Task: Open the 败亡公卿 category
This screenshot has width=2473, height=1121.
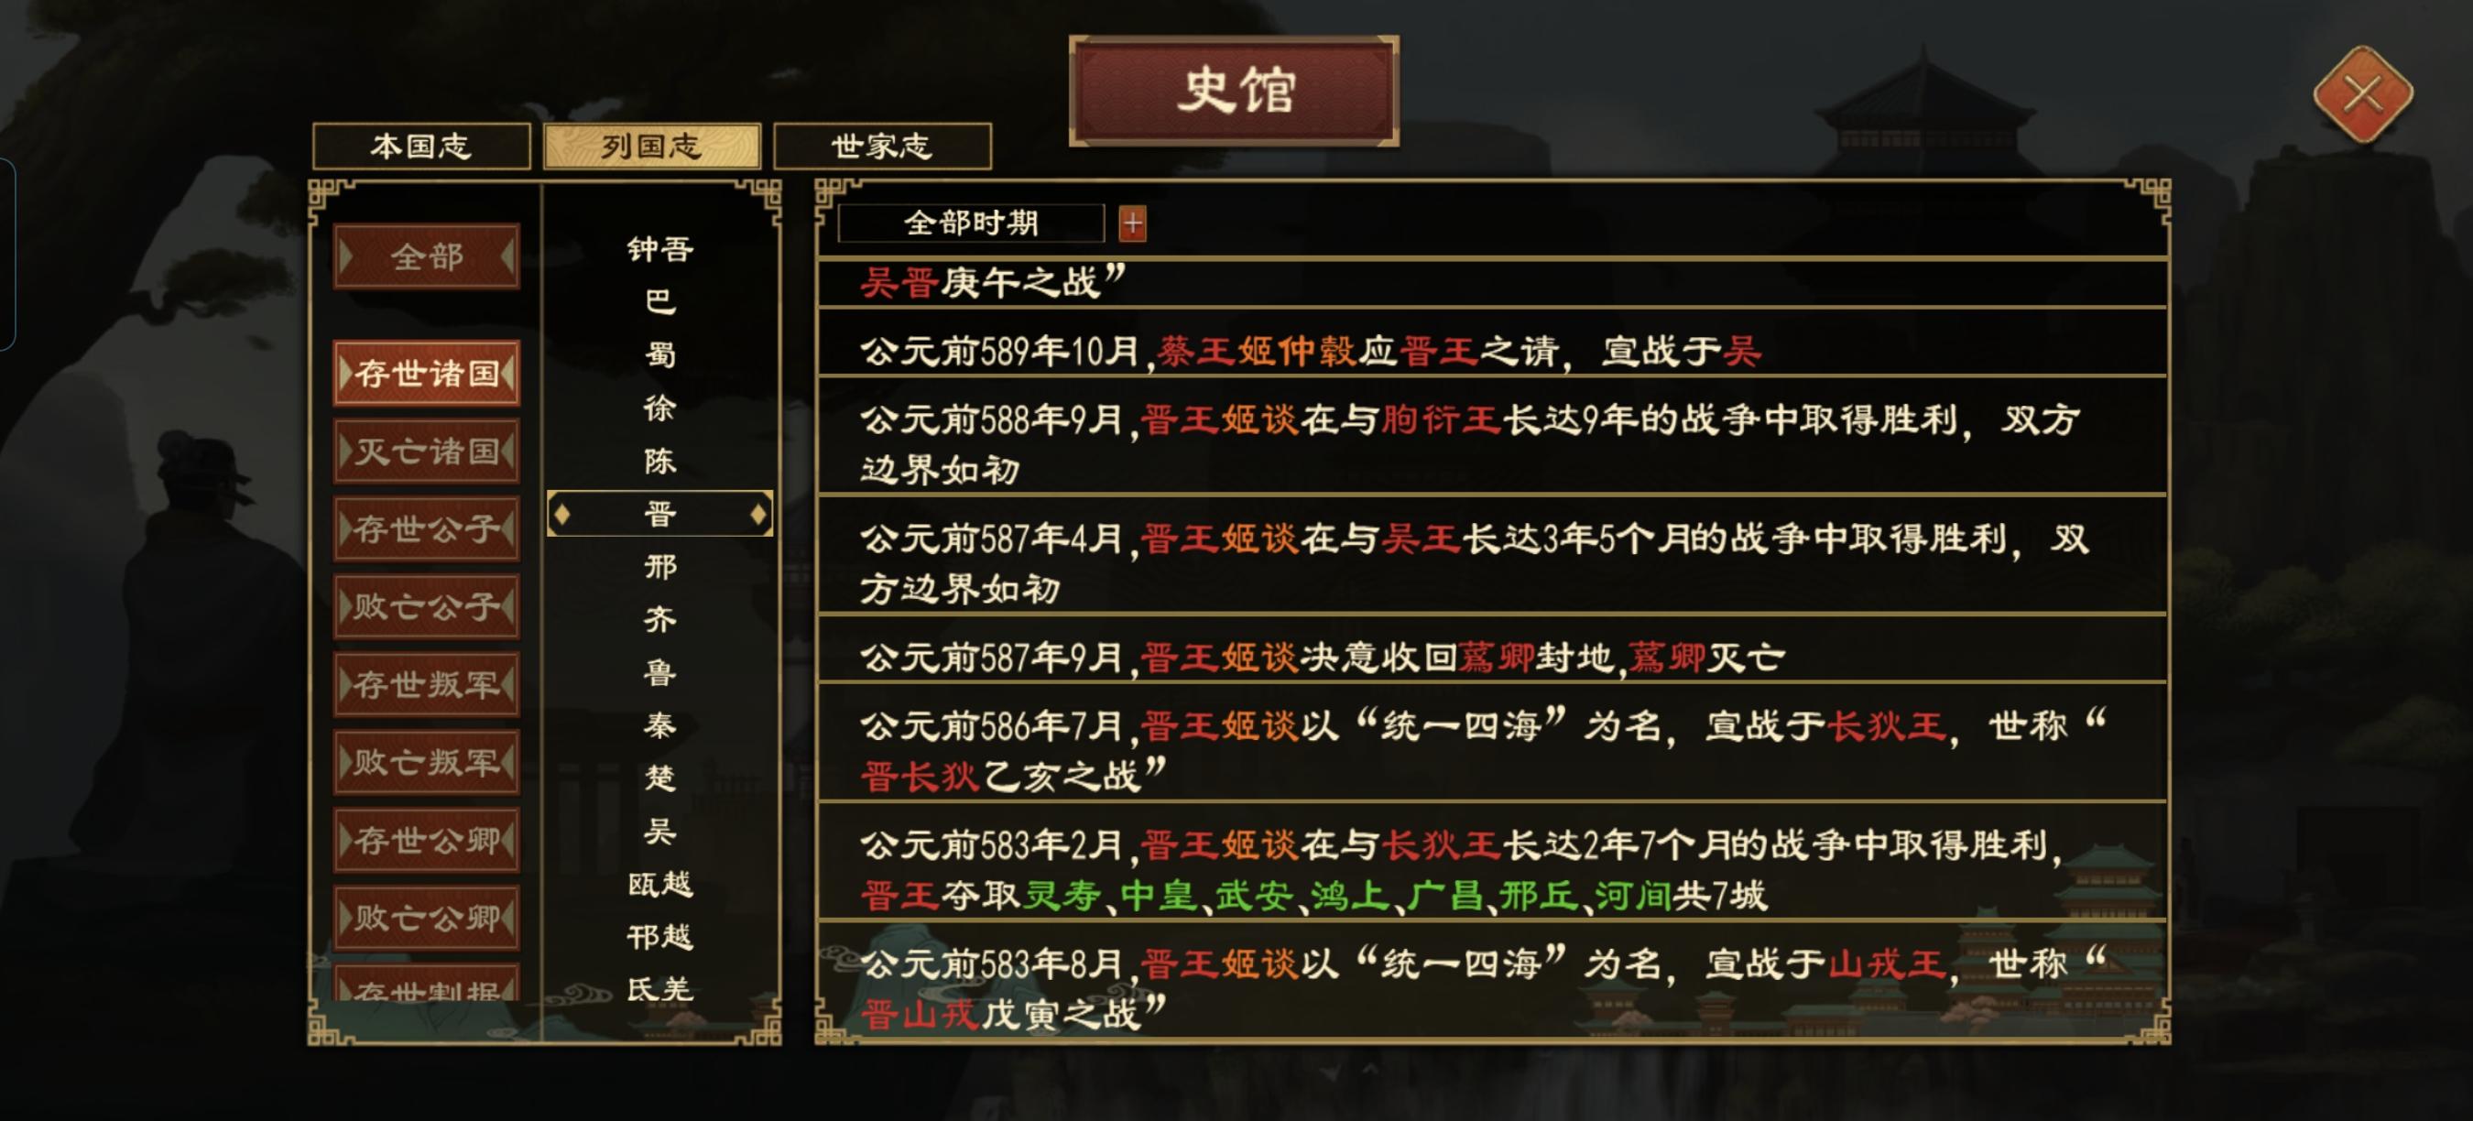Action: click(x=426, y=918)
